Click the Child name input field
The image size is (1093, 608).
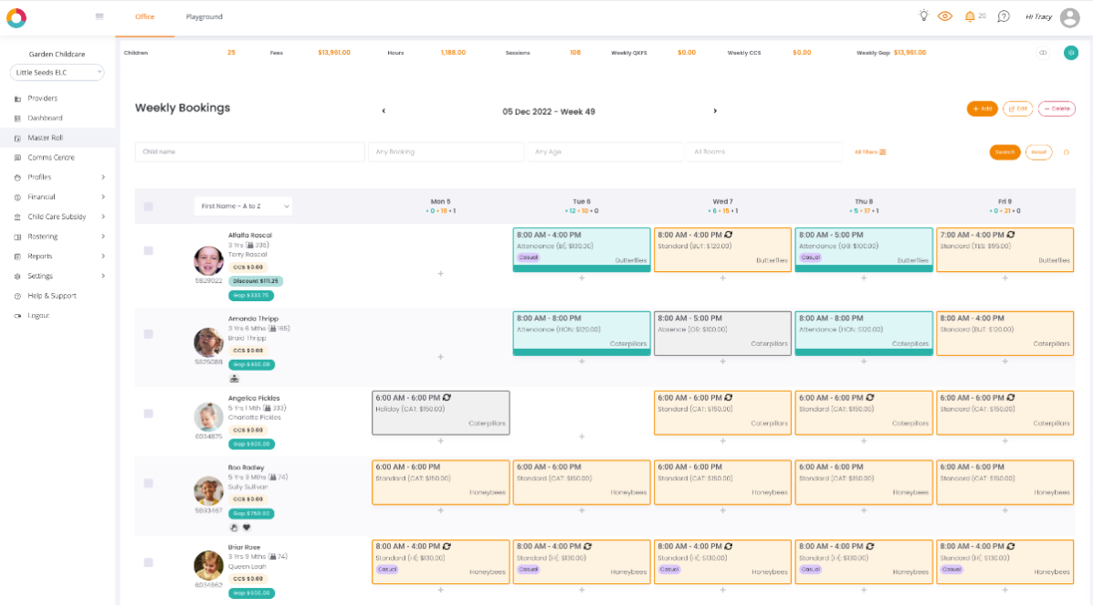point(249,152)
